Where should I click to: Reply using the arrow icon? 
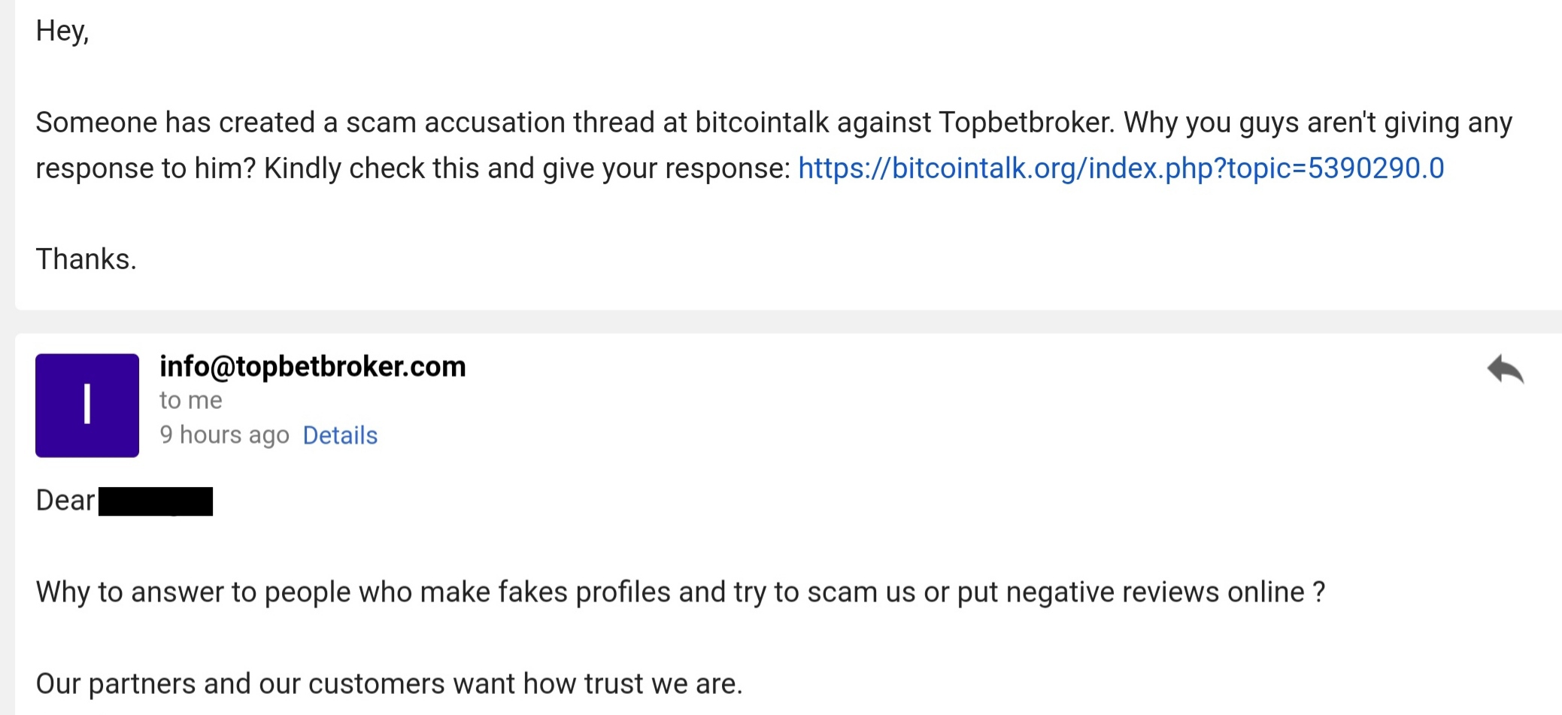(x=1505, y=369)
